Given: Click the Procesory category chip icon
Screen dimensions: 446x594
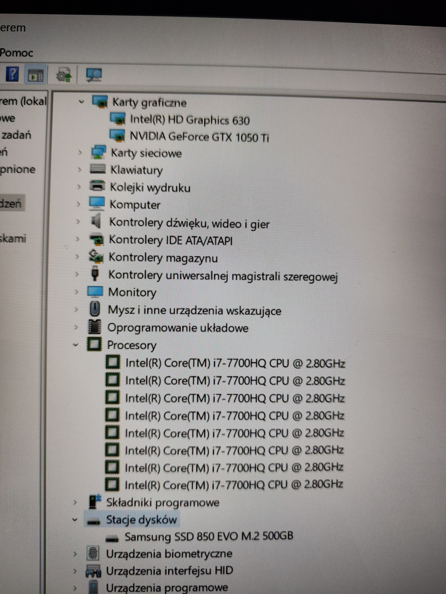Looking at the screenshot, I should tap(94, 344).
